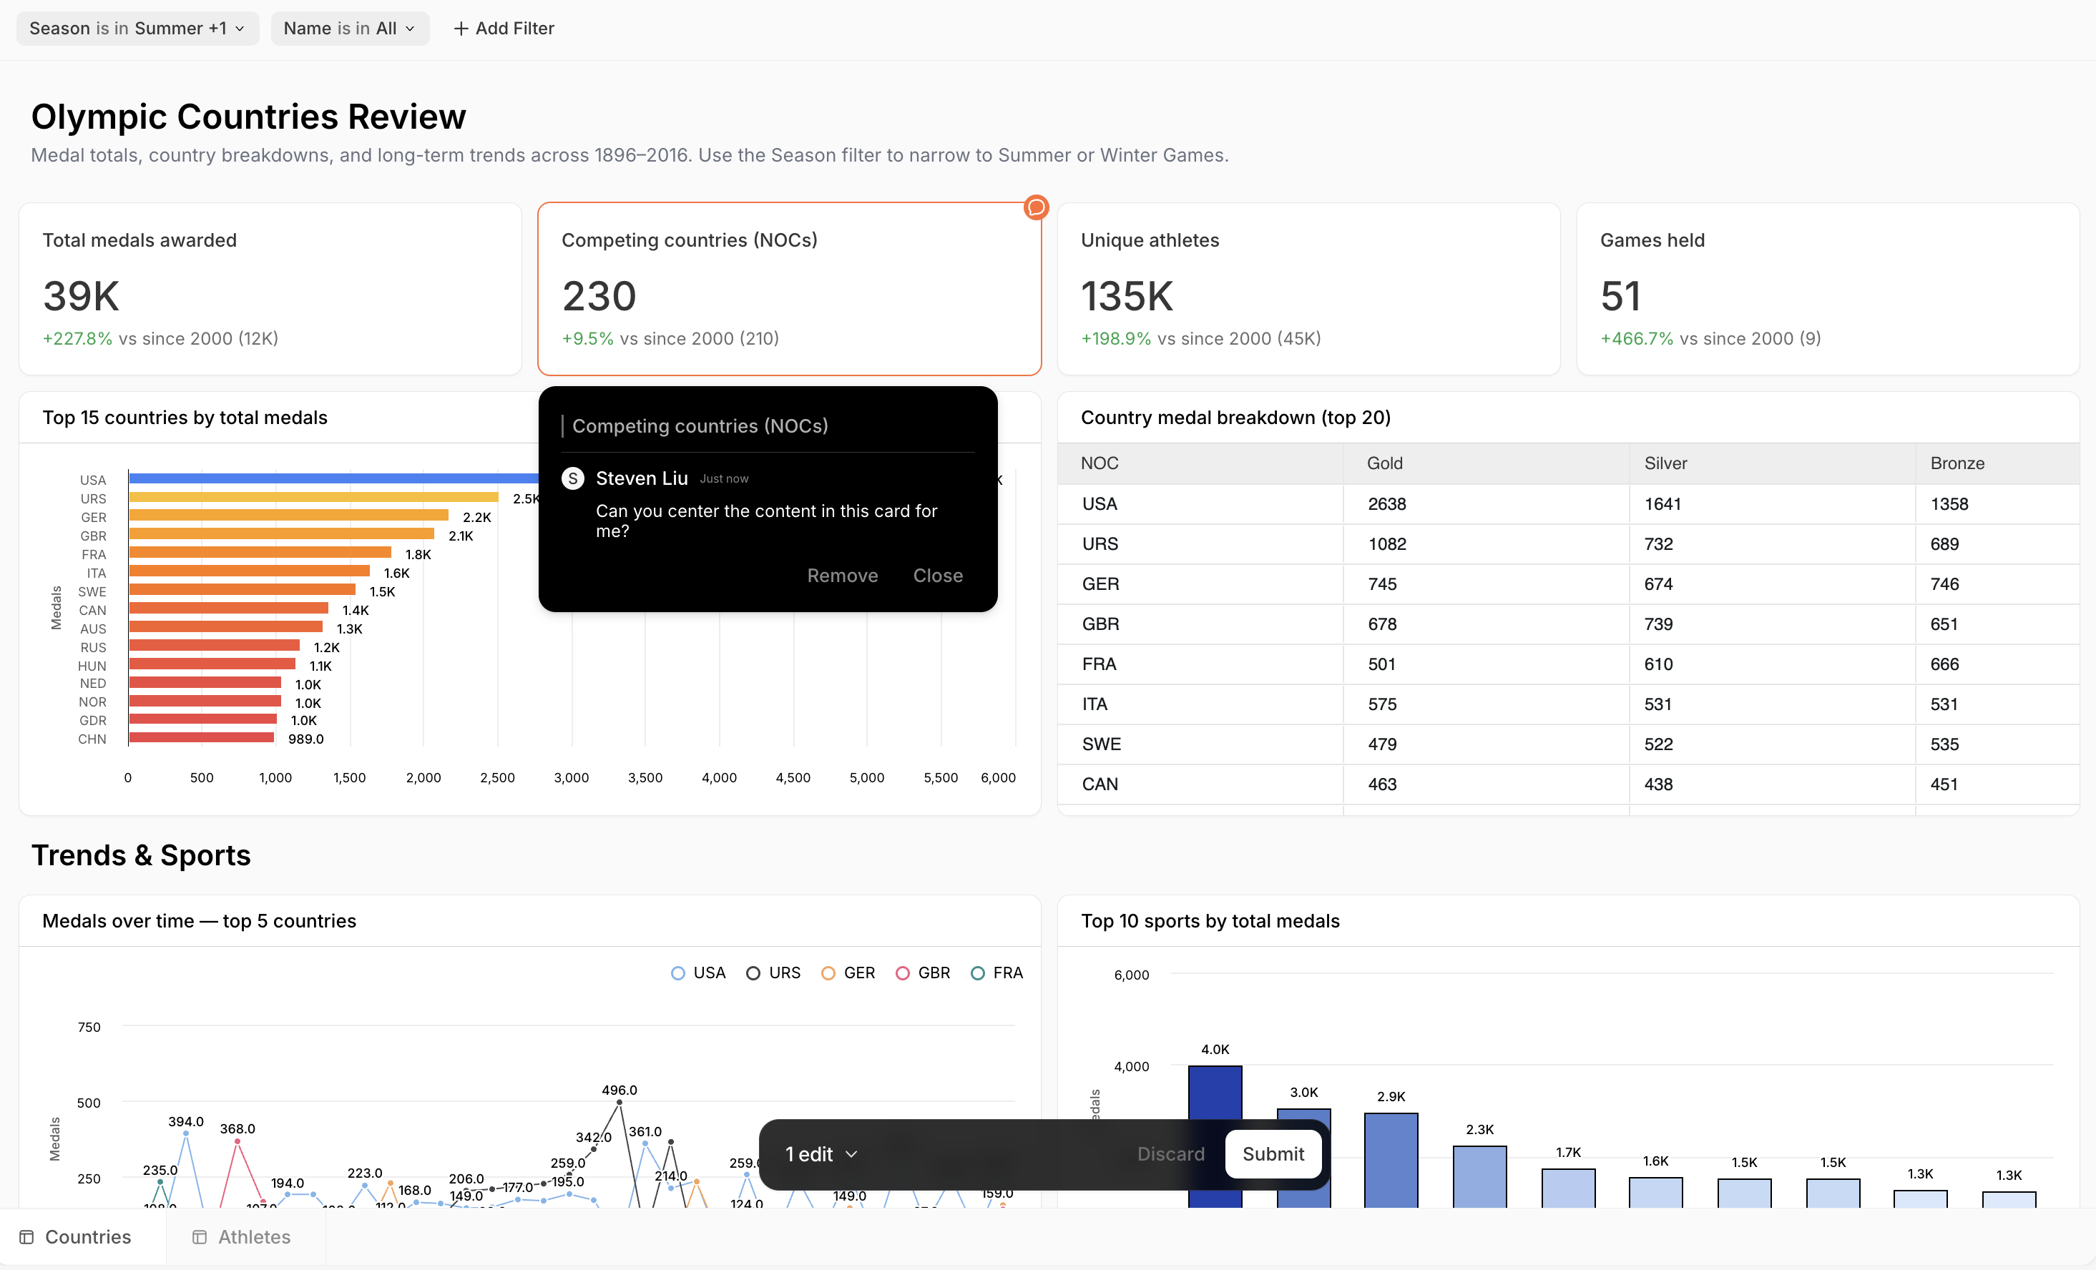This screenshot has width=2096, height=1270.
Task: Close the comment popup
Action: (x=937, y=576)
